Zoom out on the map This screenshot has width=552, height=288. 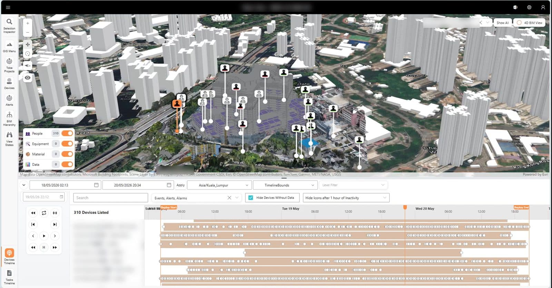tap(28, 32)
